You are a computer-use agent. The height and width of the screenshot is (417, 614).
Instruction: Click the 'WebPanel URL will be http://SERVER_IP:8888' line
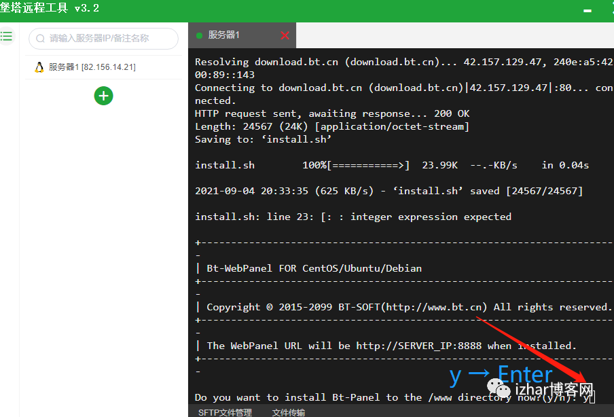[386, 346]
